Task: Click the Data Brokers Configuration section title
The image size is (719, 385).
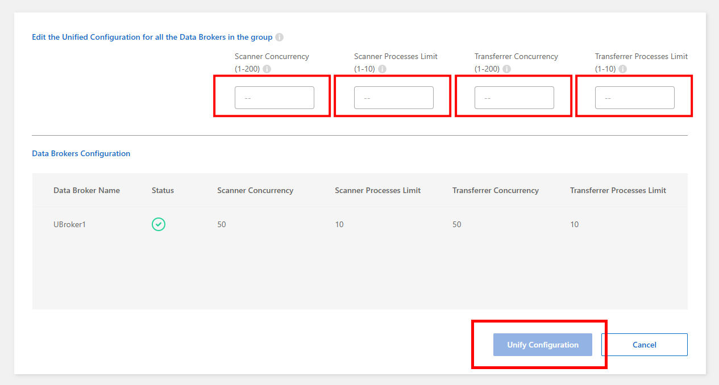Action: 81,153
